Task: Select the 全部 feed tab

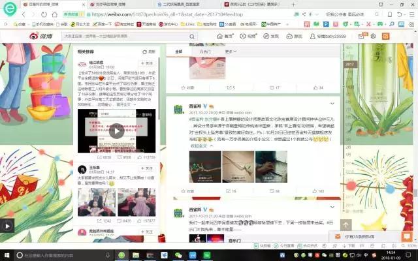Action: tap(179, 52)
